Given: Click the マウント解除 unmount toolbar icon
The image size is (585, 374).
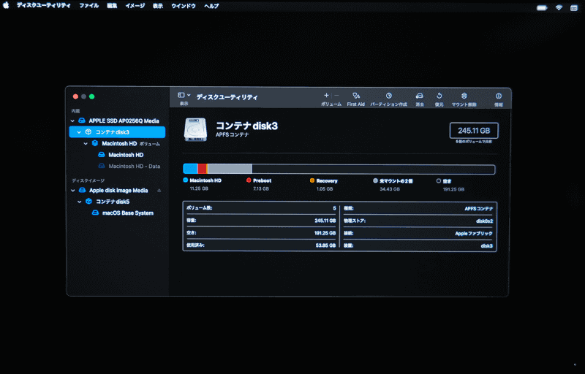Looking at the screenshot, I should tap(464, 96).
